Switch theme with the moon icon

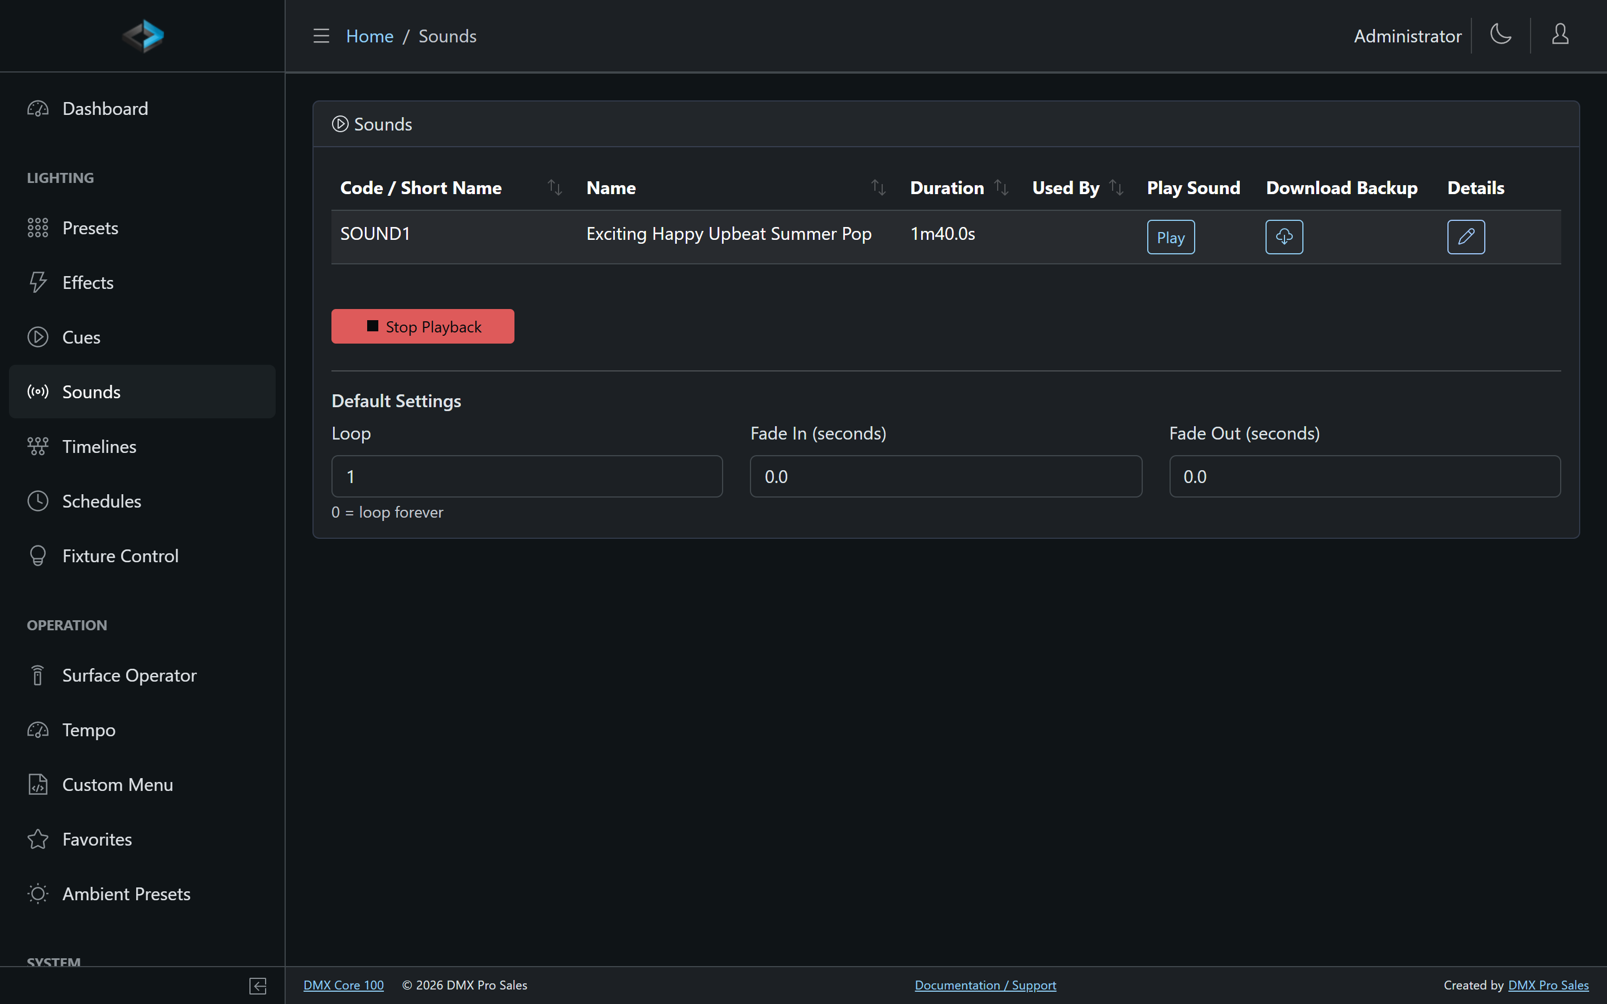tap(1501, 35)
